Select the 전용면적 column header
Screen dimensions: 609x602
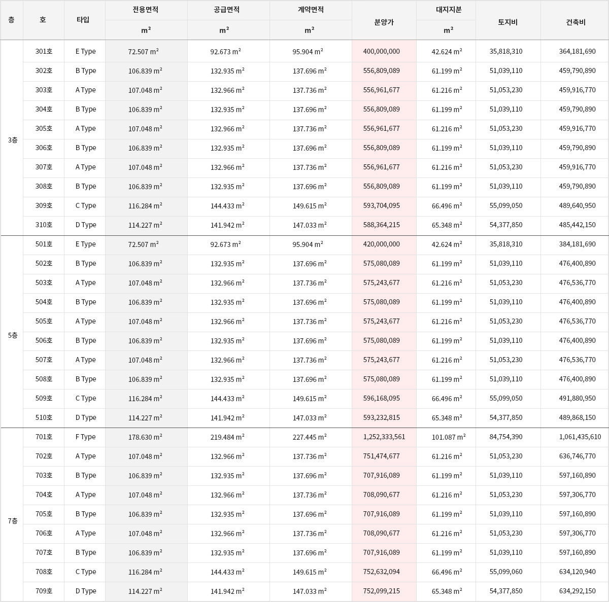tap(146, 10)
